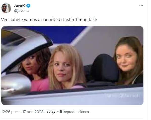
Task: Click the 723,7 mil view count
Action: coord(54,112)
